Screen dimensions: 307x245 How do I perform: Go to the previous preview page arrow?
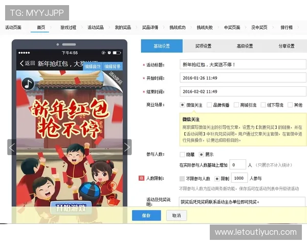point(12,147)
